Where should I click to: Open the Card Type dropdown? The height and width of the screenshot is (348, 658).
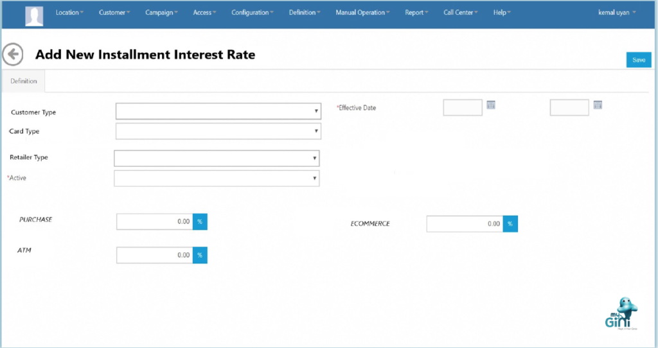click(218, 131)
